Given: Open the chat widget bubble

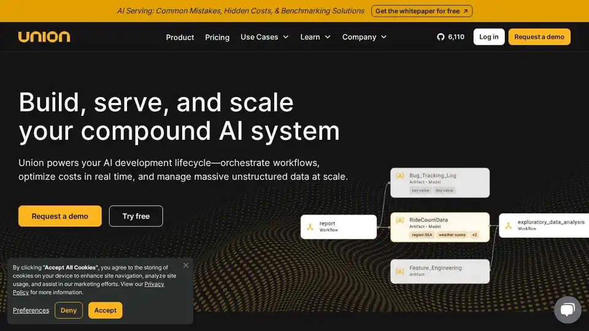Looking at the screenshot, I should tap(568, 310).
